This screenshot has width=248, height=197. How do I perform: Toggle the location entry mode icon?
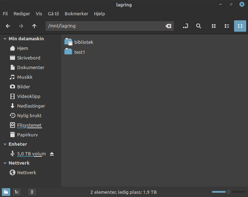point(185,26)
